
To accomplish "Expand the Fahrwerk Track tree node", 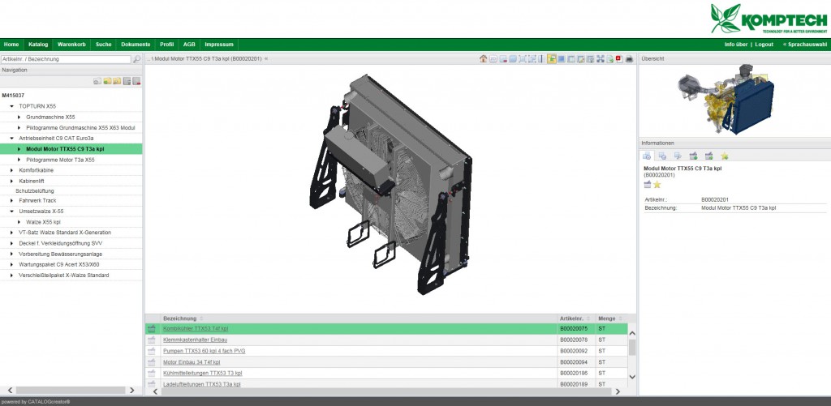I will (11, 200).
